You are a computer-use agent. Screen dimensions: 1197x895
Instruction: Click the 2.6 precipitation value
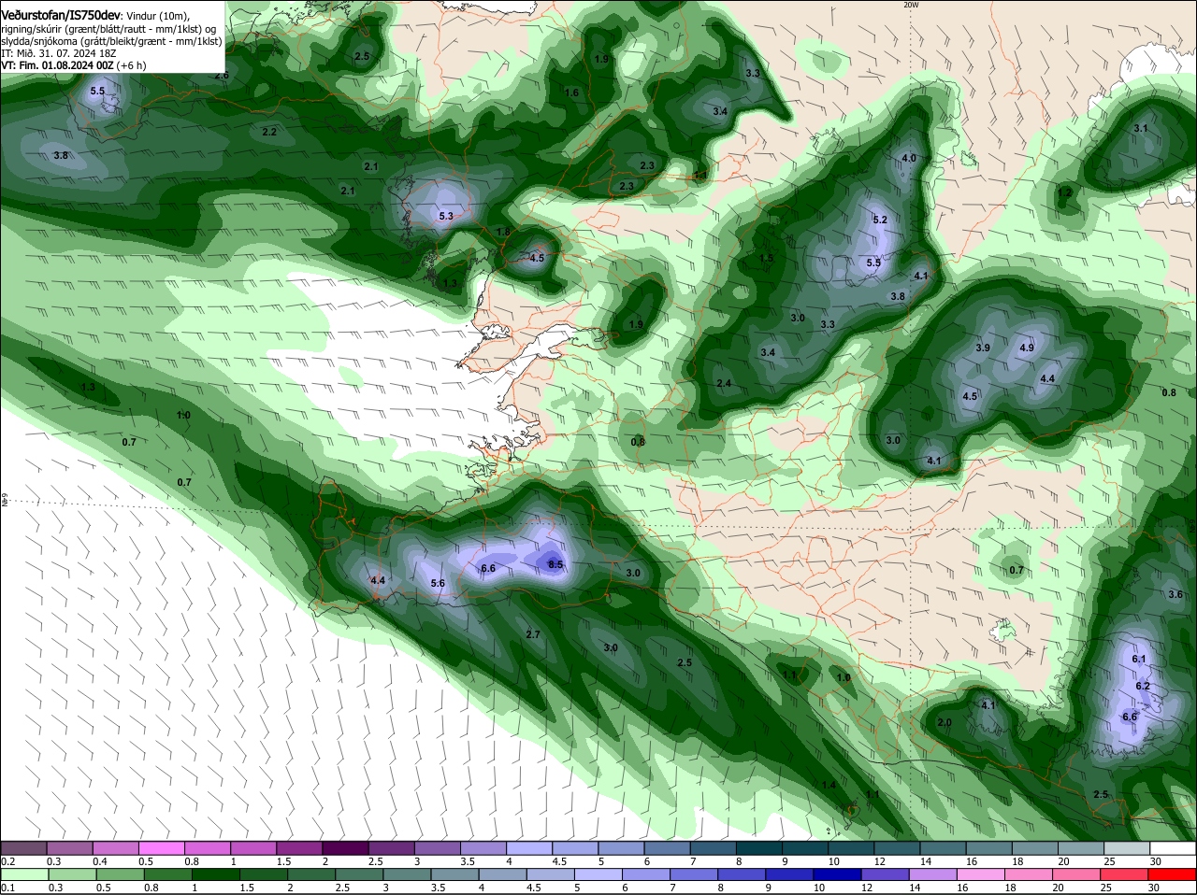tap(222, 76)
